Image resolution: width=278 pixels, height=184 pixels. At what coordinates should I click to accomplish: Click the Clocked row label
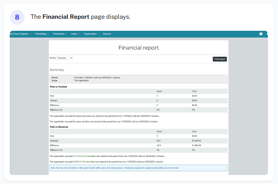coord(54,100)
